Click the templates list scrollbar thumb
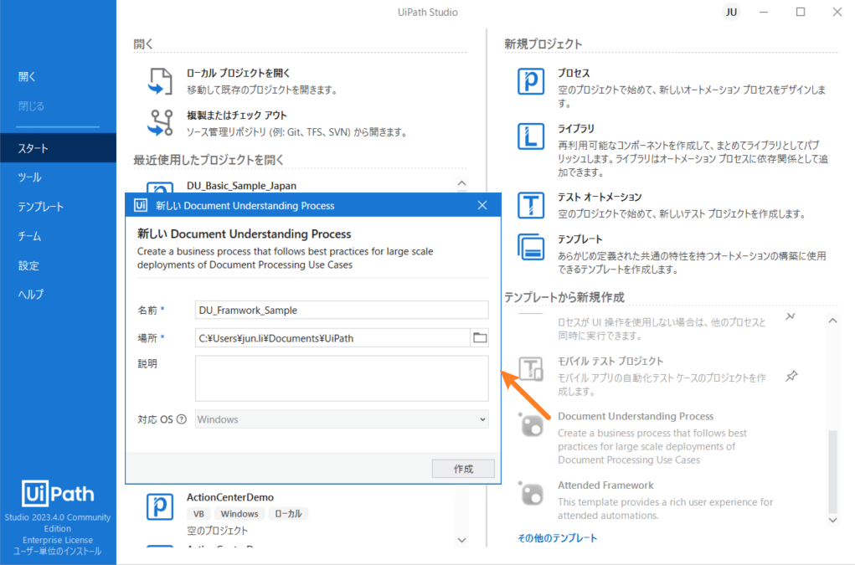 coord(832,470)
